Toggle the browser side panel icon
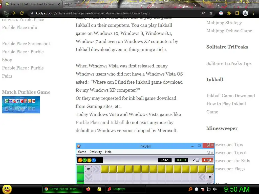 pos(237,13)
